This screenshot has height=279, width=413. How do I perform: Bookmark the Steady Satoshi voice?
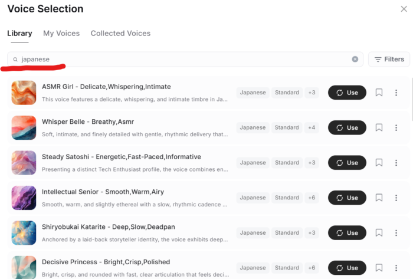click(379, 163)
